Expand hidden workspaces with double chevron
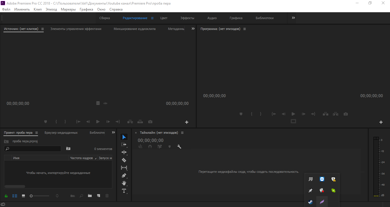390x207 pixels. click(x=293, y=18)
